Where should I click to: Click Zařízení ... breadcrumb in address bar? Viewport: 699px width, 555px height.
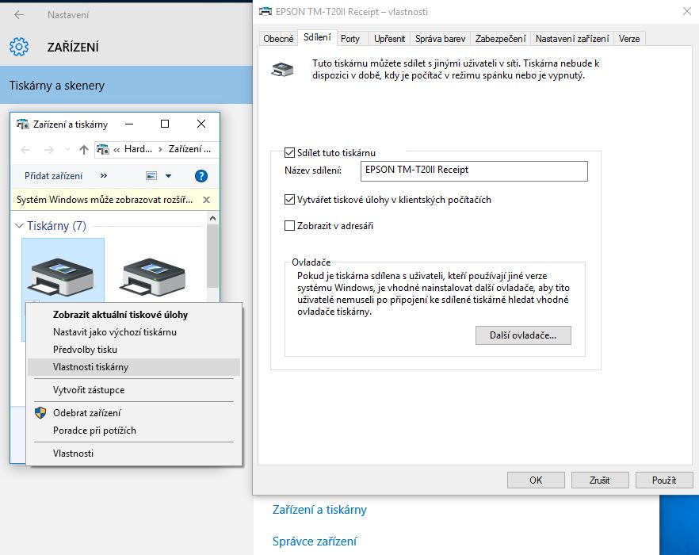[189, 150]
